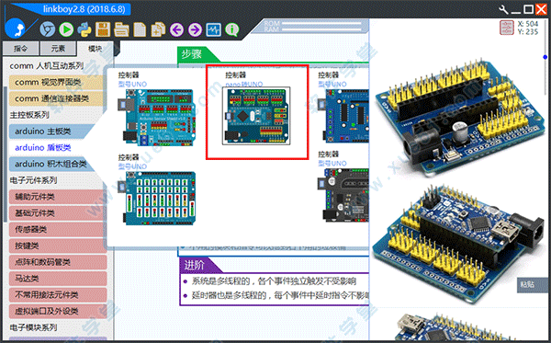
Task: Save project with floppy disk icon
Action: [x=103, y=29]
